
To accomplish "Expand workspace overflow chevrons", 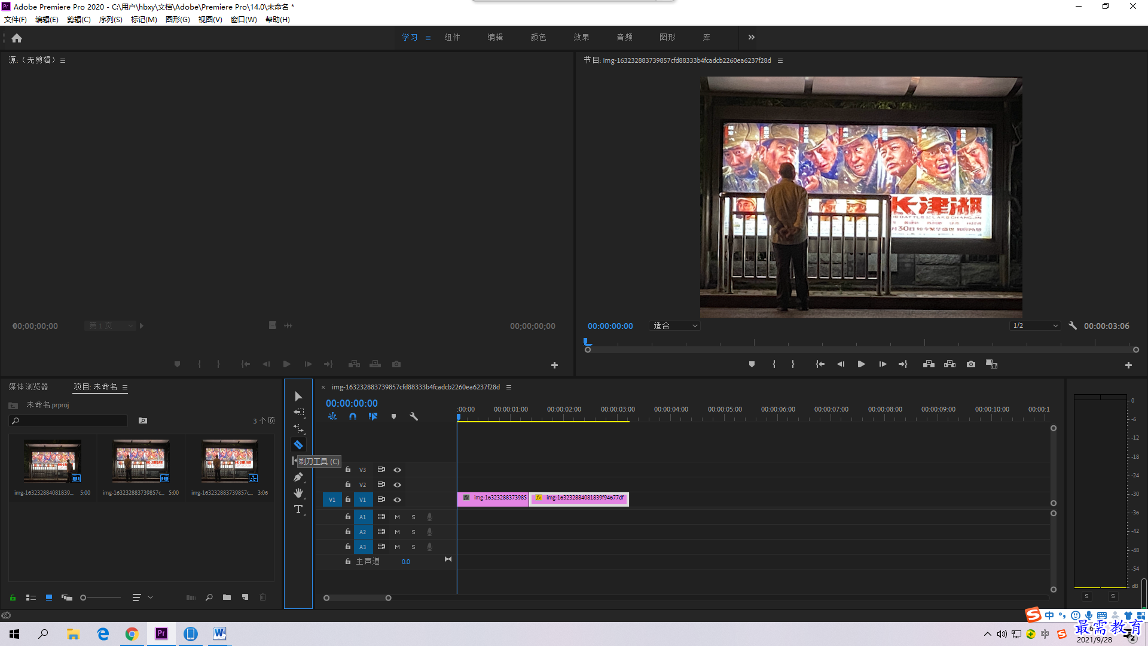I will (751, 37).
